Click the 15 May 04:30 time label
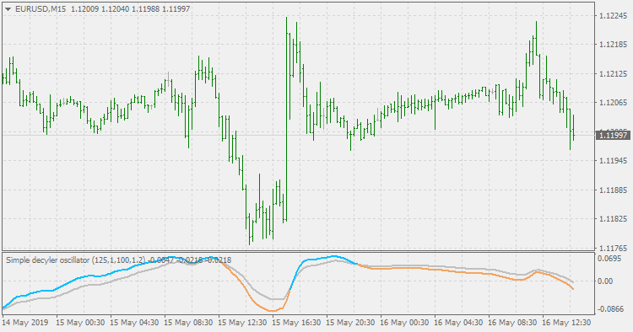The width and height of the screenshot is (633, 332). click(134, 323)
